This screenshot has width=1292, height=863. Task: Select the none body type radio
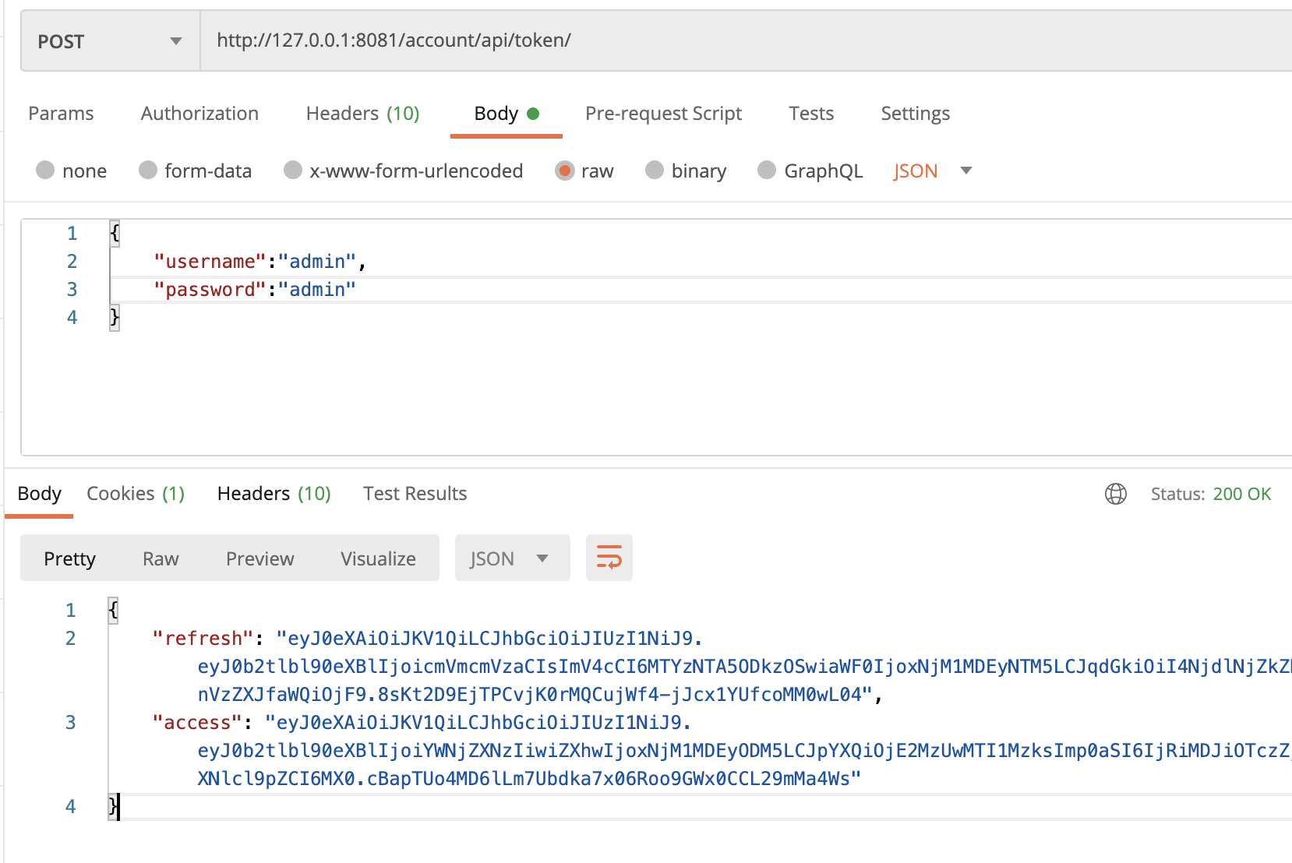pos(45,170)
